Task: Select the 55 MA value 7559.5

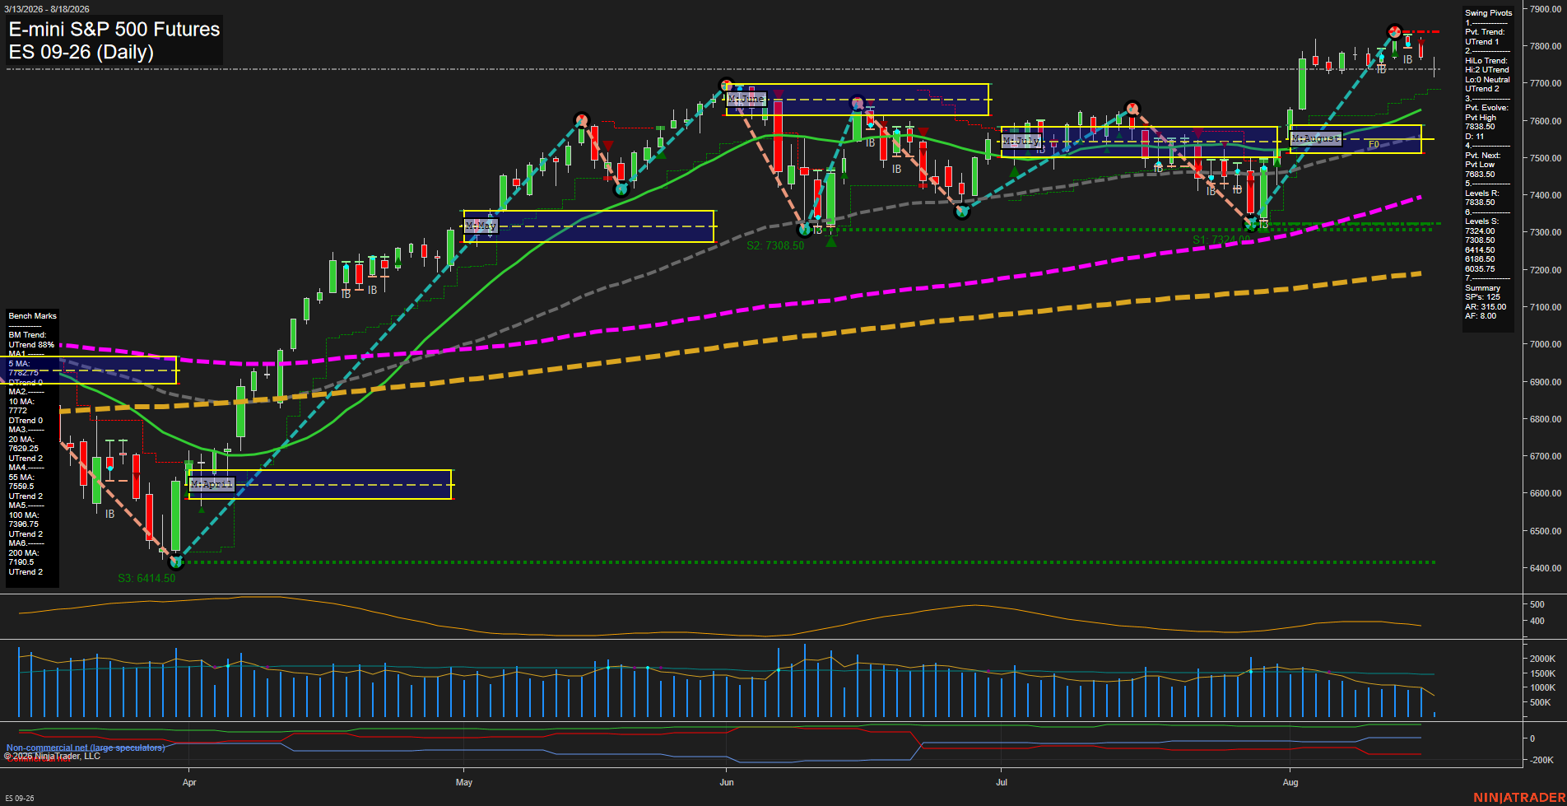Action: [21, 487]
